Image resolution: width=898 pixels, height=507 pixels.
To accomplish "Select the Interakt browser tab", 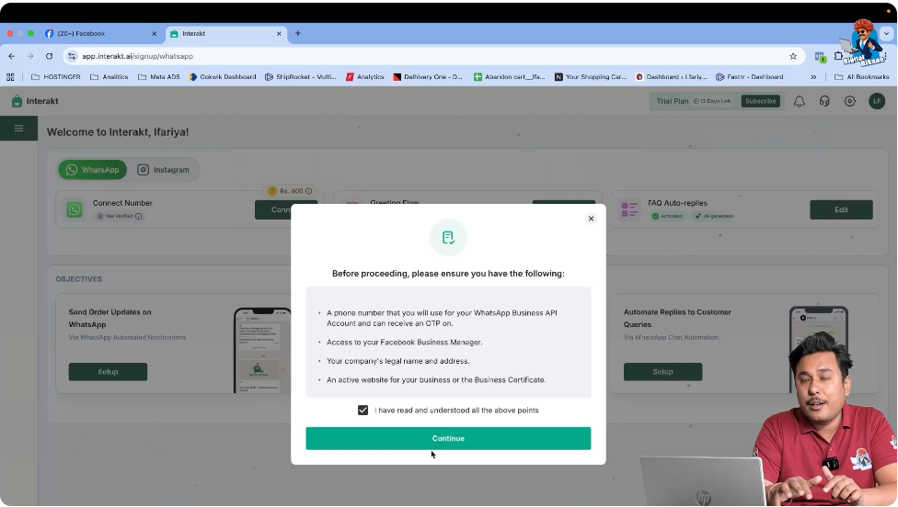I will click(225, 34).
